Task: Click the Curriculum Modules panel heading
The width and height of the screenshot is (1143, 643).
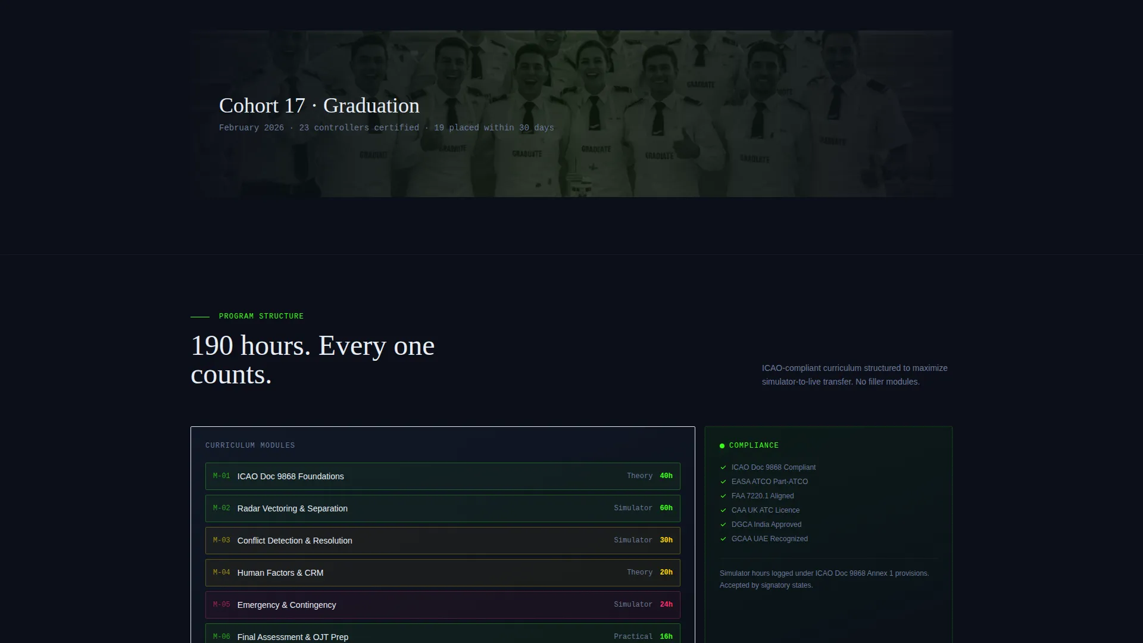Action: (250, 445)
